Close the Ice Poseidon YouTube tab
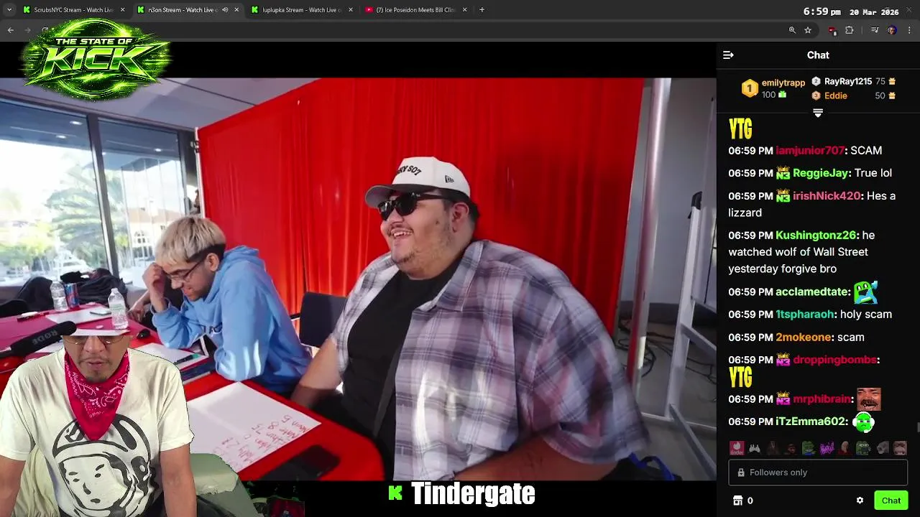Image resolution: width=920 pixels, height=517 pixels. (x=464, y=10)
